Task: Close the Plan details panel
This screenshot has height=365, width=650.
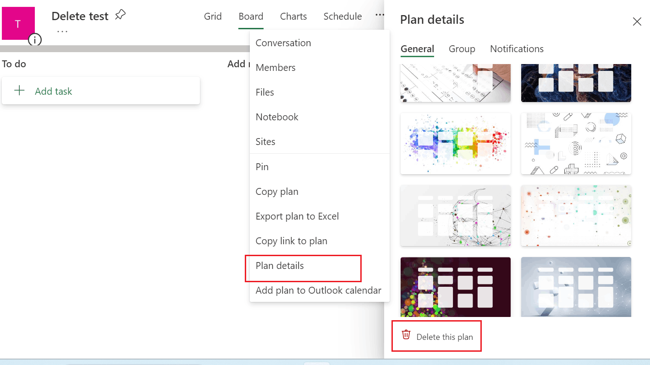Action: tap(637, 21)
